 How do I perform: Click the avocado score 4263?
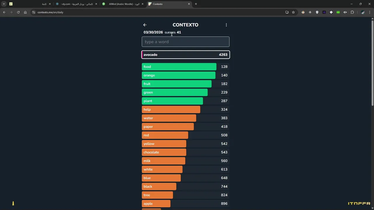[x=223, y=55]
